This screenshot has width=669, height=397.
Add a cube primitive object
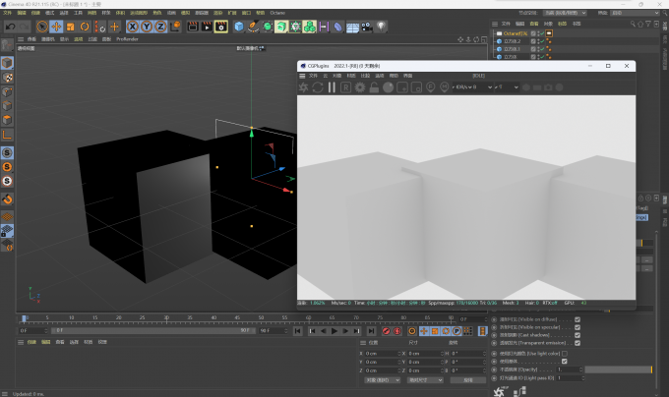[239, 27]
